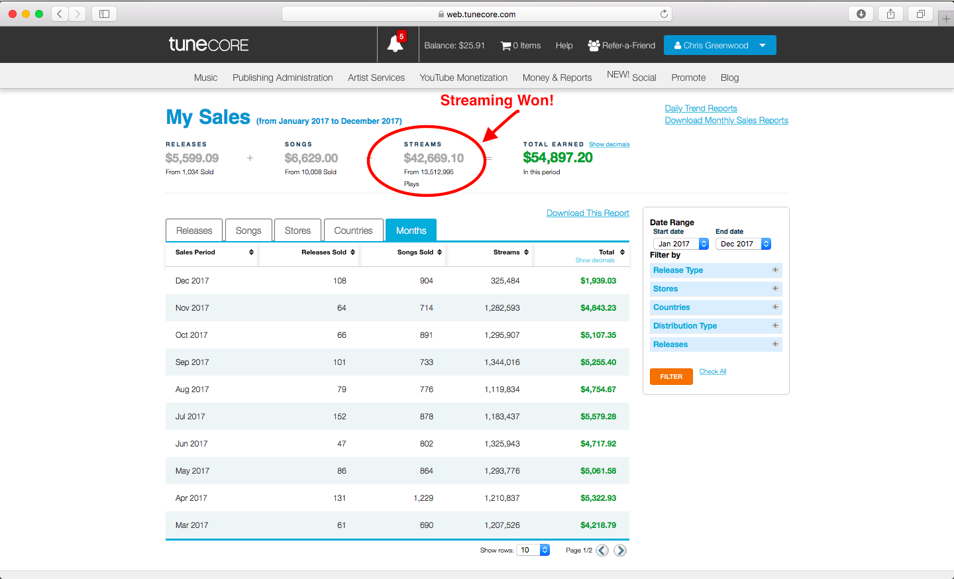Open the Artist Services menu
The height and width of the screenshot is (579, 954).
coord(376,78)
